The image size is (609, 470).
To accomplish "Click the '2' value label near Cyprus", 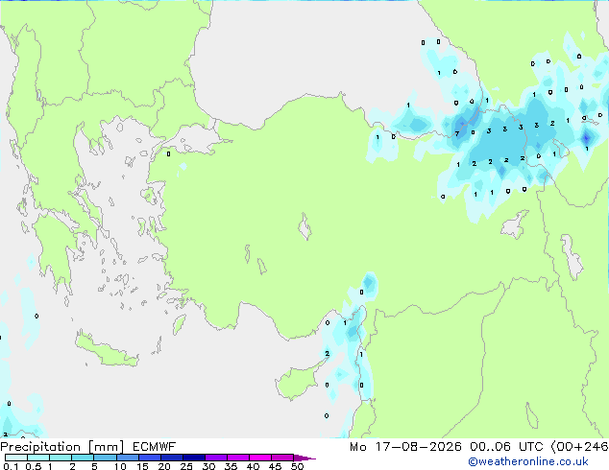I will point(327,354).
